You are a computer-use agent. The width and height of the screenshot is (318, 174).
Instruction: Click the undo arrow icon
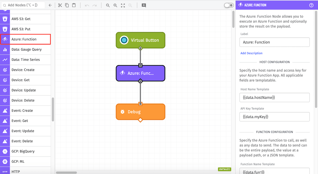click(87, 5)
